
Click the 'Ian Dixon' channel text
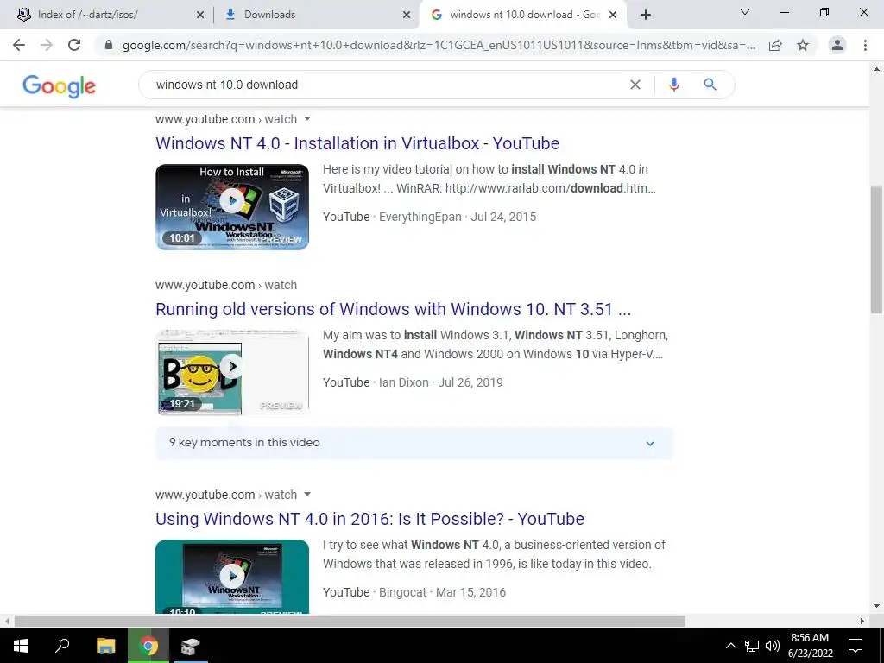pyautogui.click(x=404, y=382)
